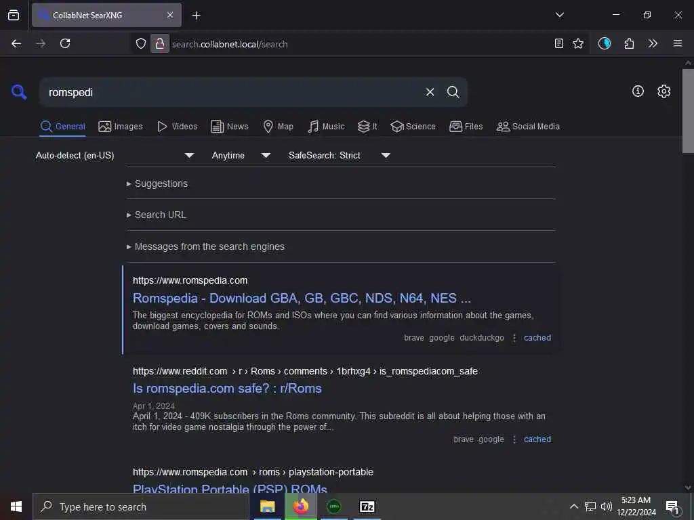The height and width of the screenshot is (520, 694).
Task: Open Anytime time range dropdown
Action: (x=241, y=155)
